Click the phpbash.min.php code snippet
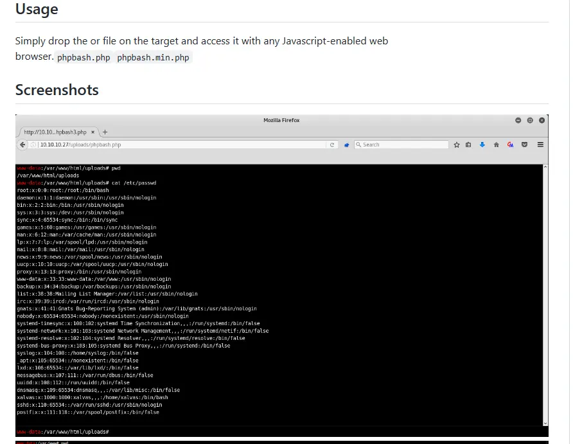The image size is (573, 444). coord(153,57)
